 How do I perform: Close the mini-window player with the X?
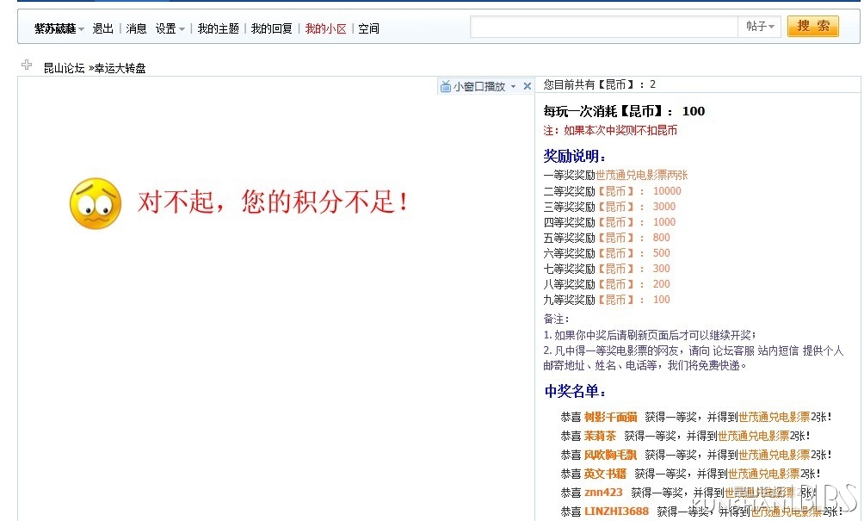point(528,86)
